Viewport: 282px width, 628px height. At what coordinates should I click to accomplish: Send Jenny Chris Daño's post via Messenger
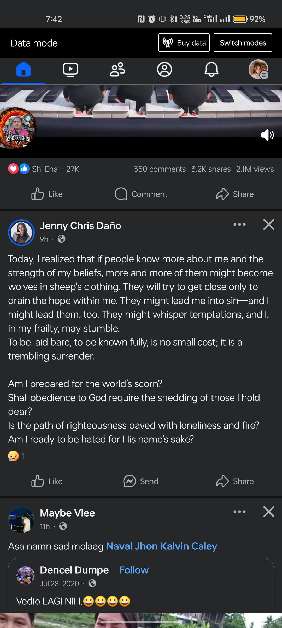141,481
